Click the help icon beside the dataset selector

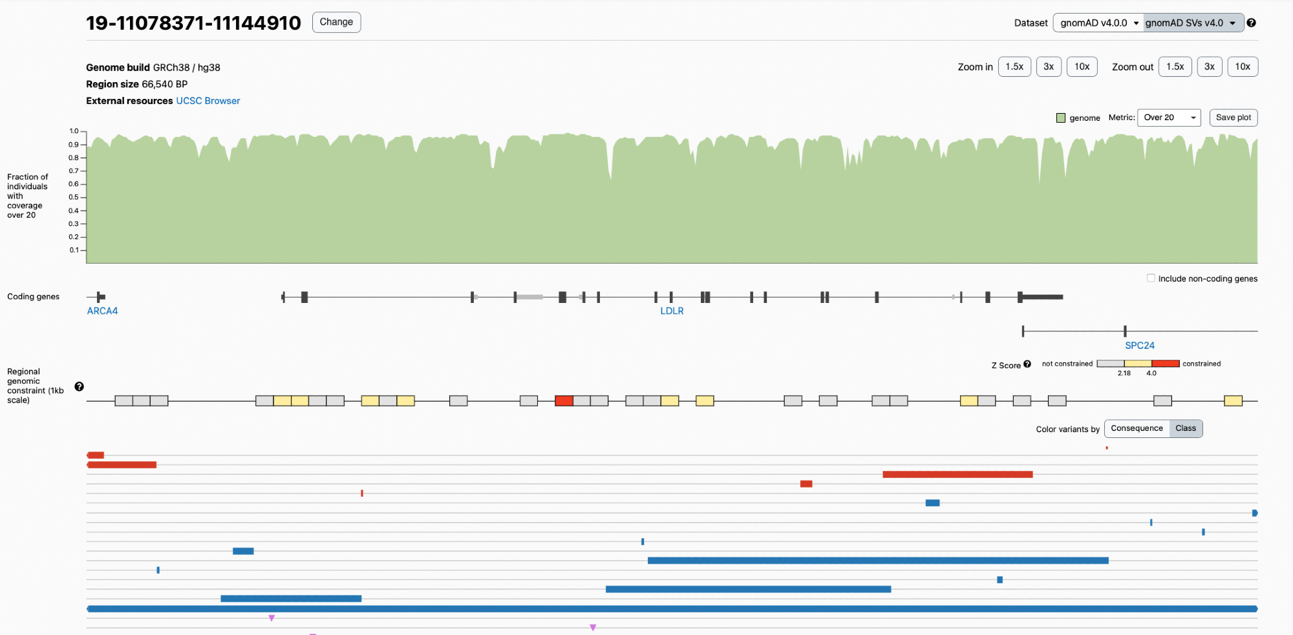click(1251, 23)
